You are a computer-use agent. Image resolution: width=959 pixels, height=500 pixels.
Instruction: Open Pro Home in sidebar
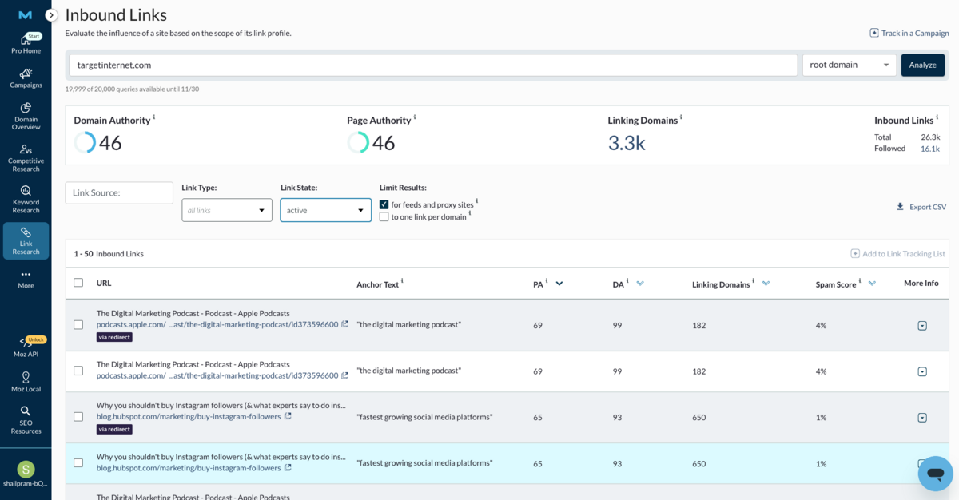[26, 44]
